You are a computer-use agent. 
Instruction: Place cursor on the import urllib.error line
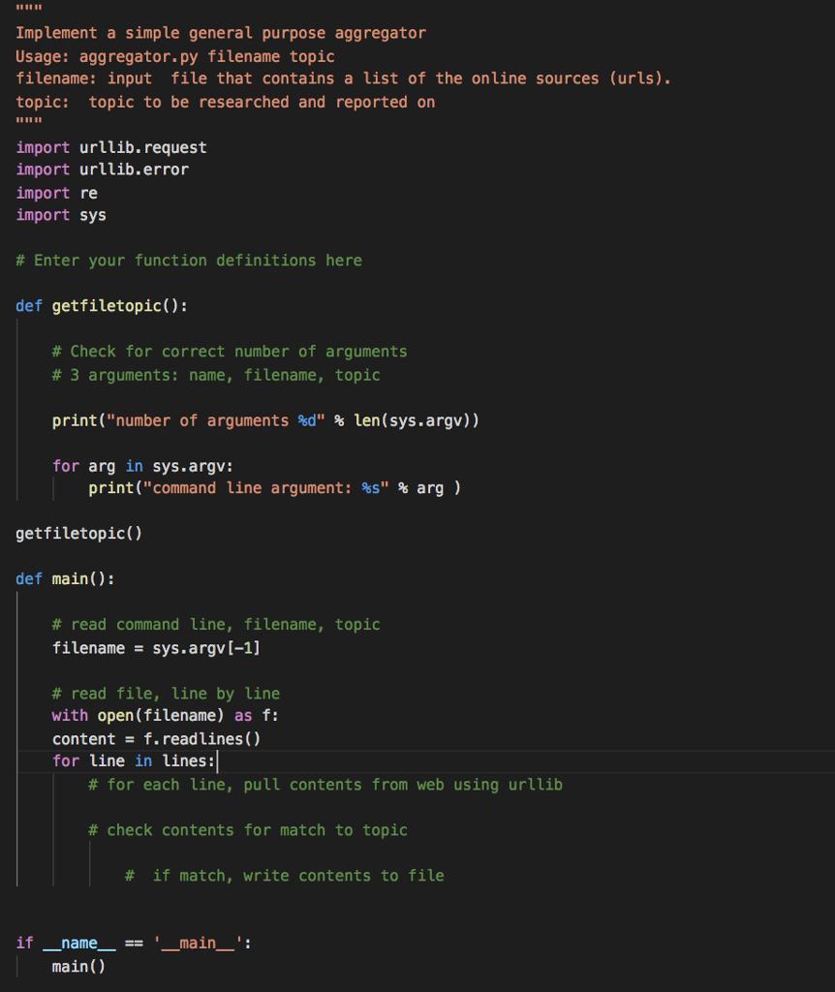click(102, 170)
